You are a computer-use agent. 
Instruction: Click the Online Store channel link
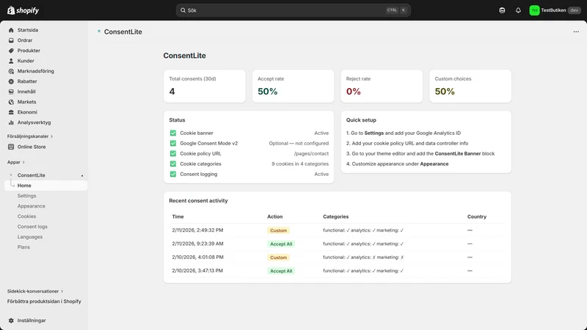point(32,147)
